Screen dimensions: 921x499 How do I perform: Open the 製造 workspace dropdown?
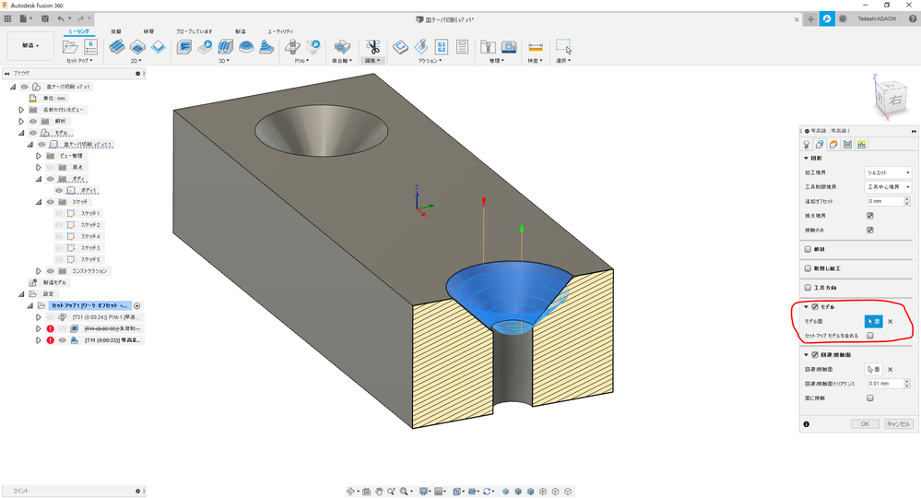click(30, 45)
